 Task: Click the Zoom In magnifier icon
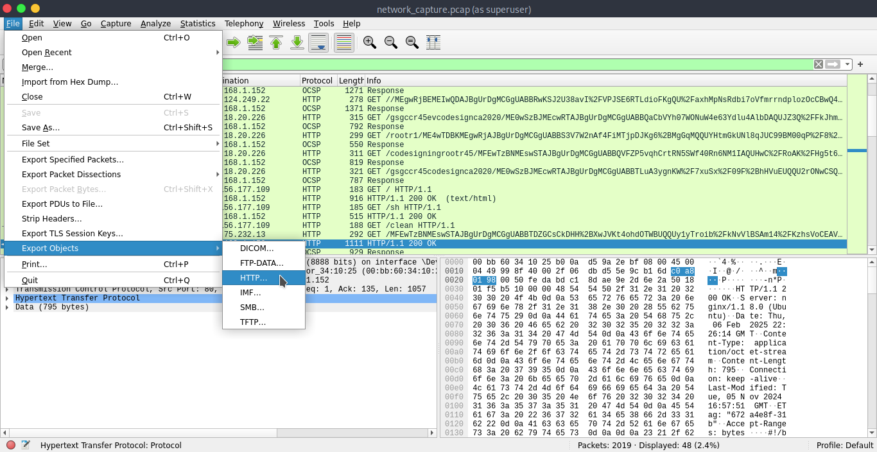tap(369, 42)
